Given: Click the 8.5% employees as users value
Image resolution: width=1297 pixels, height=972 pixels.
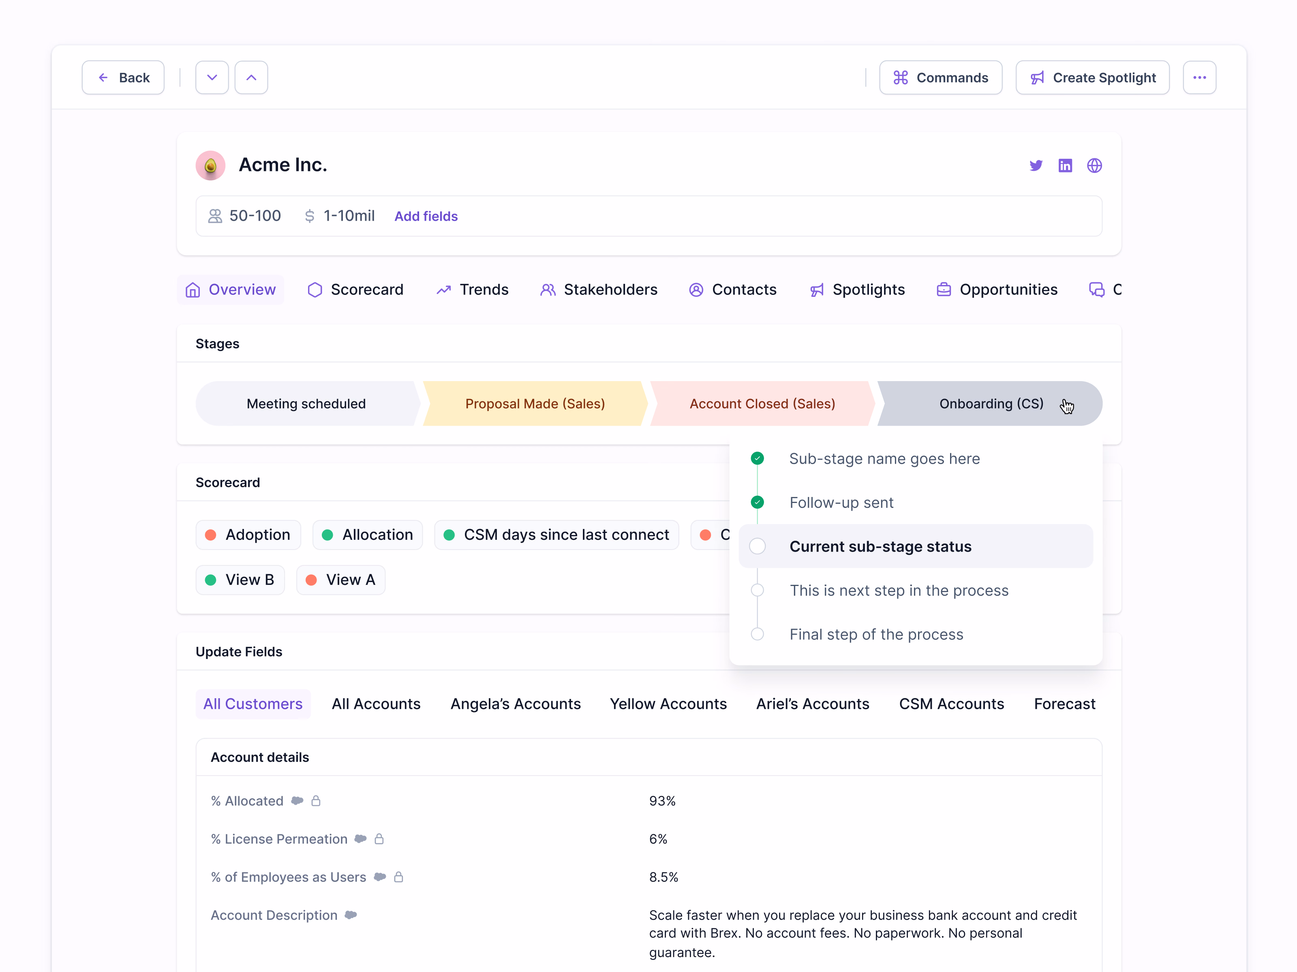Looking at the screenshot, I should 663,877.
